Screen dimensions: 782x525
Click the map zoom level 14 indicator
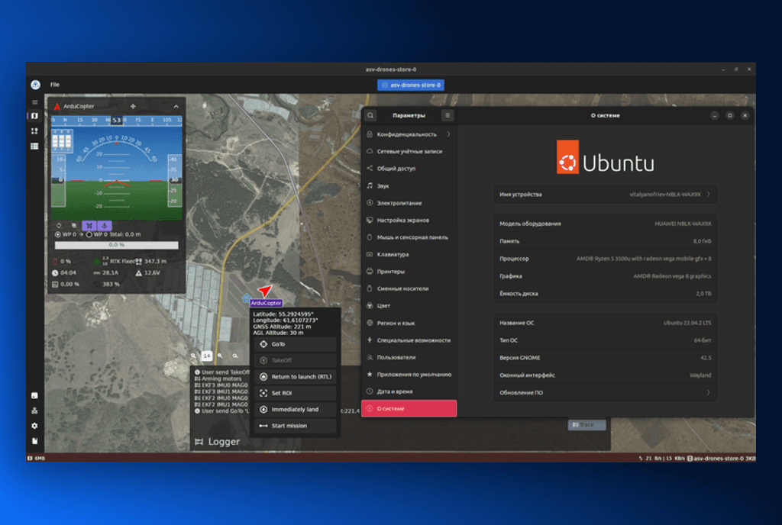(x=206, y=356)
